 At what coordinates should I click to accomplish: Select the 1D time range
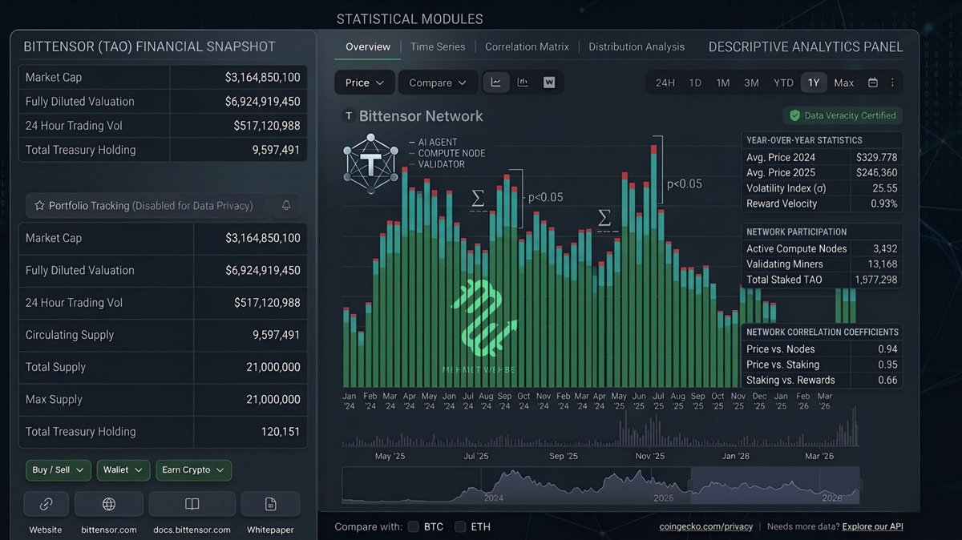(x=695, y=83)
